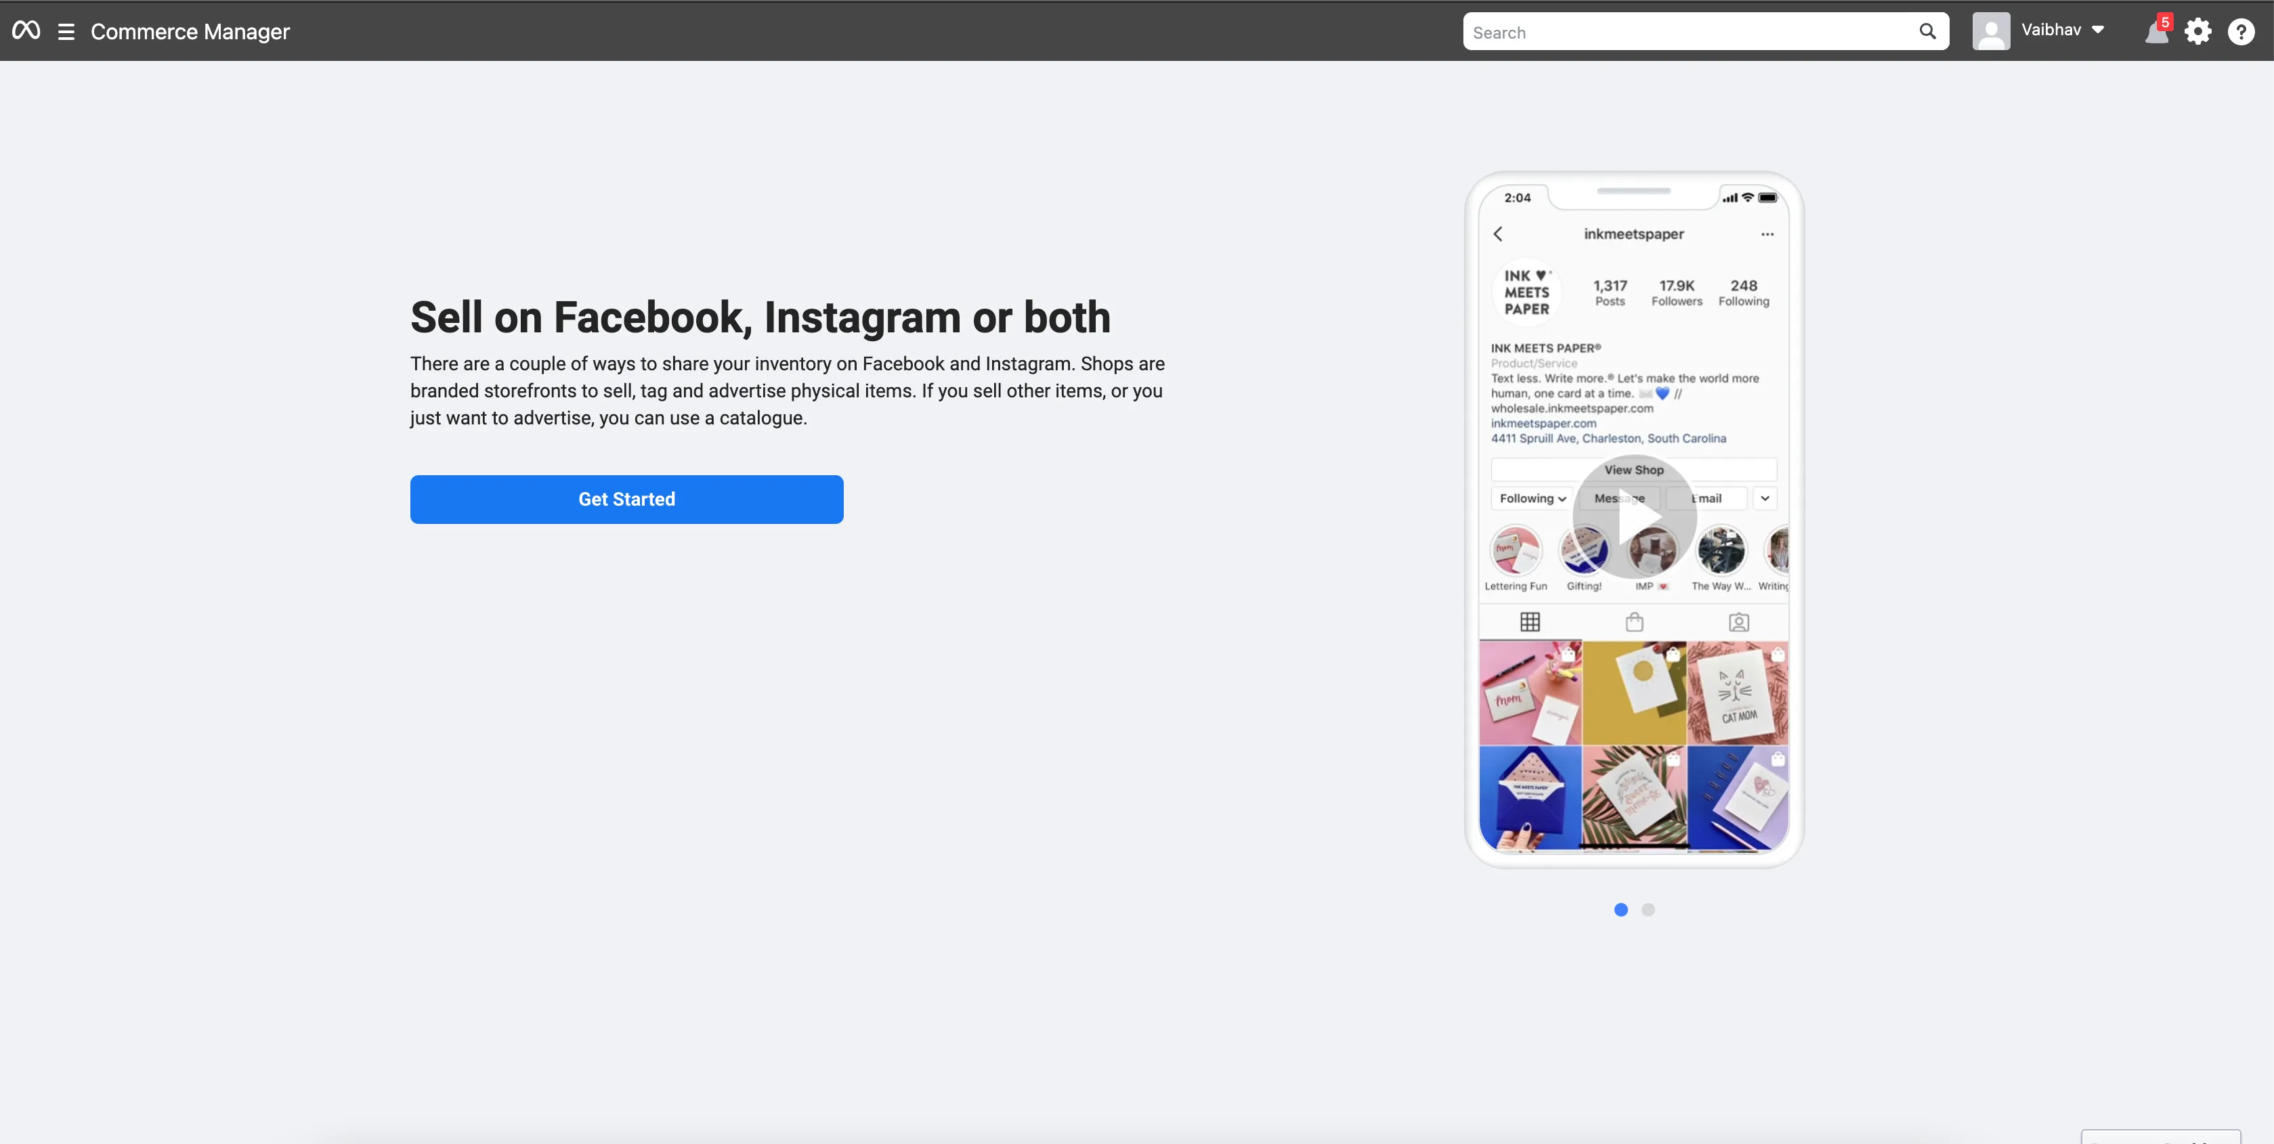Viewport: 2274px width, 1144px height.
Task: Select the second carousel dot
Action: coord(1648,909)
